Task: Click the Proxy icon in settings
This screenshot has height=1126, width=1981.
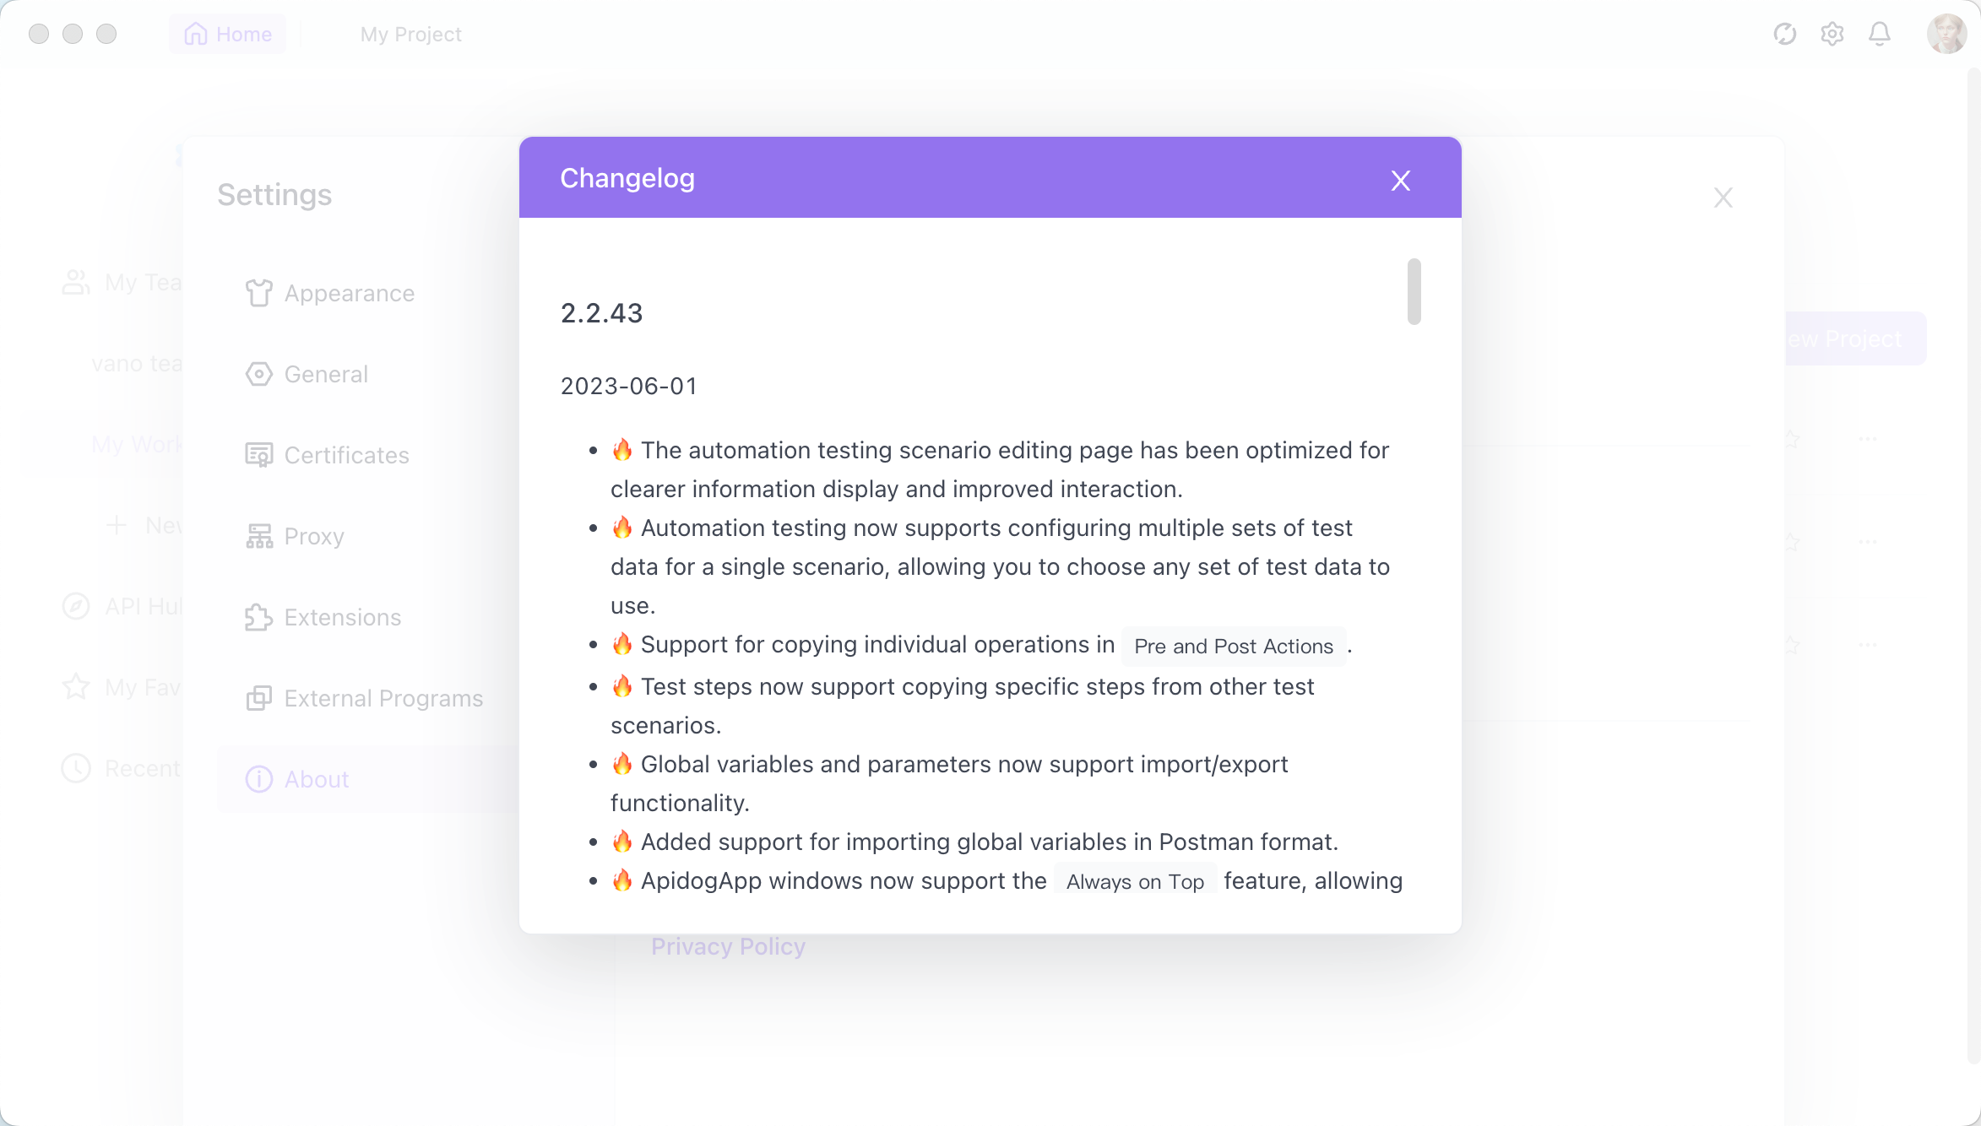Action: pos(258,536)
